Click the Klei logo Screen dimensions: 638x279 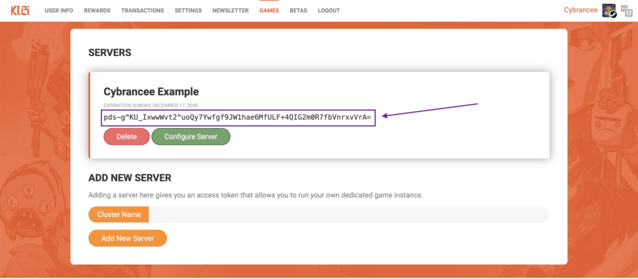21,10
